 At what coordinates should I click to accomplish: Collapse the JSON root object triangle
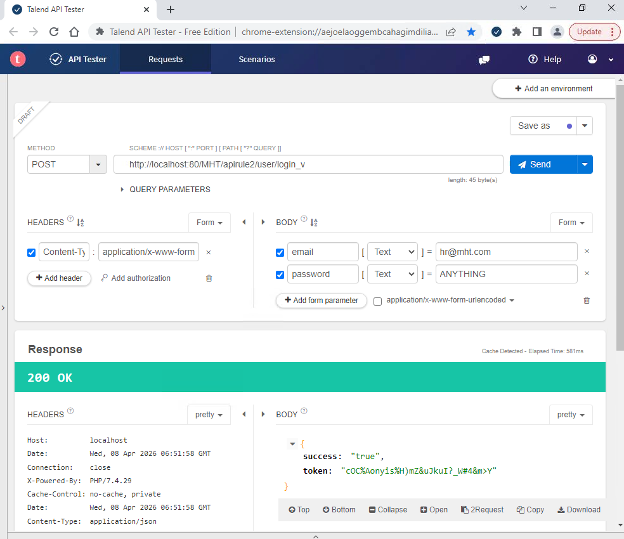(292, 444)
